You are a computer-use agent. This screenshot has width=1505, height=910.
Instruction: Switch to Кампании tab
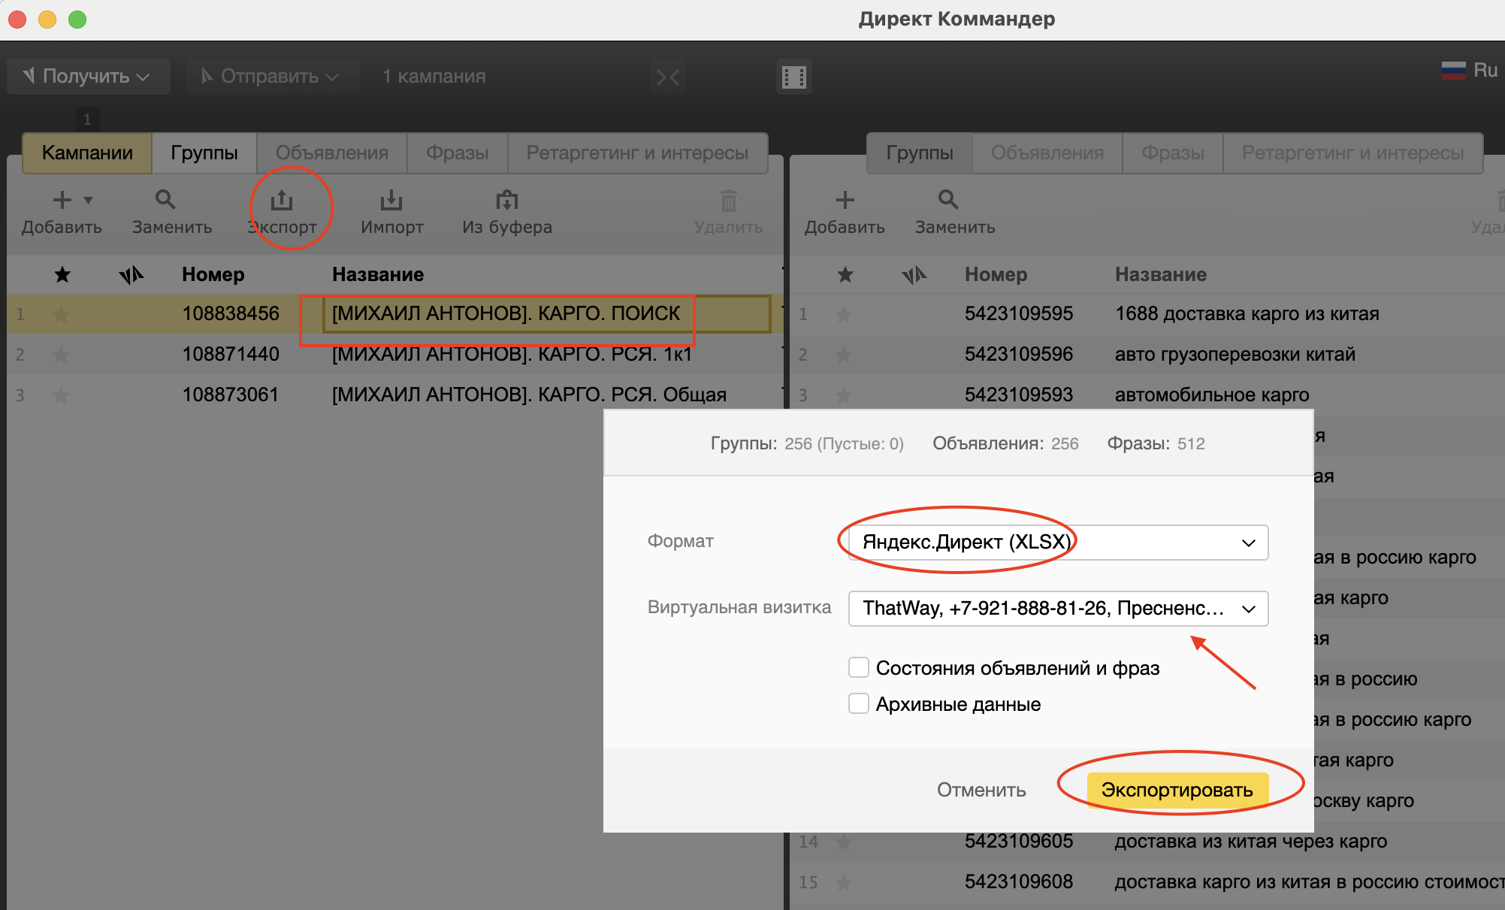point(87,153)
